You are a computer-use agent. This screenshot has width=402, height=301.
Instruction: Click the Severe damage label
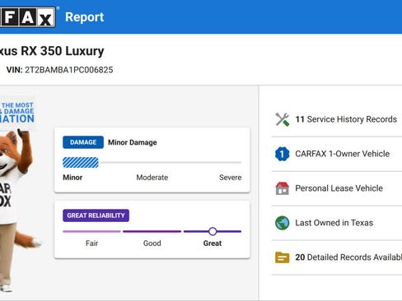point(231,178)
